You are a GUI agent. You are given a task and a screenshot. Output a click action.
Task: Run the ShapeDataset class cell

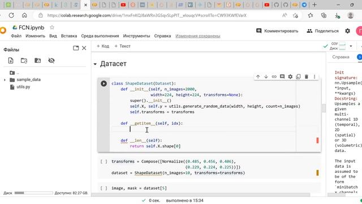(x=104, y=83)
